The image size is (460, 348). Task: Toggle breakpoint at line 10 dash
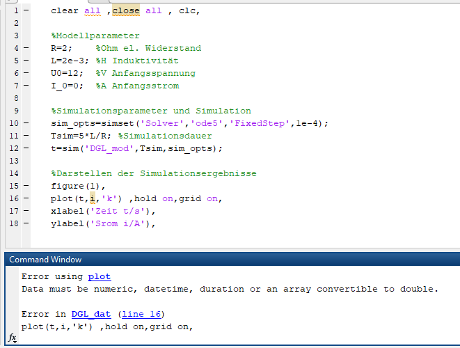pyautogui.click(x=26, y=124)
